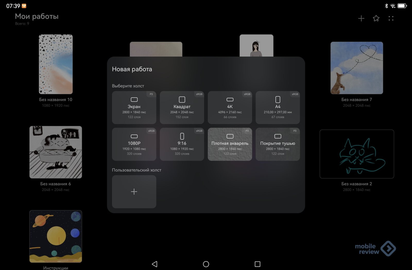Click the Без названия 10 title text
Viewport: 412px width, 270px height.
(x=56, y=99)
